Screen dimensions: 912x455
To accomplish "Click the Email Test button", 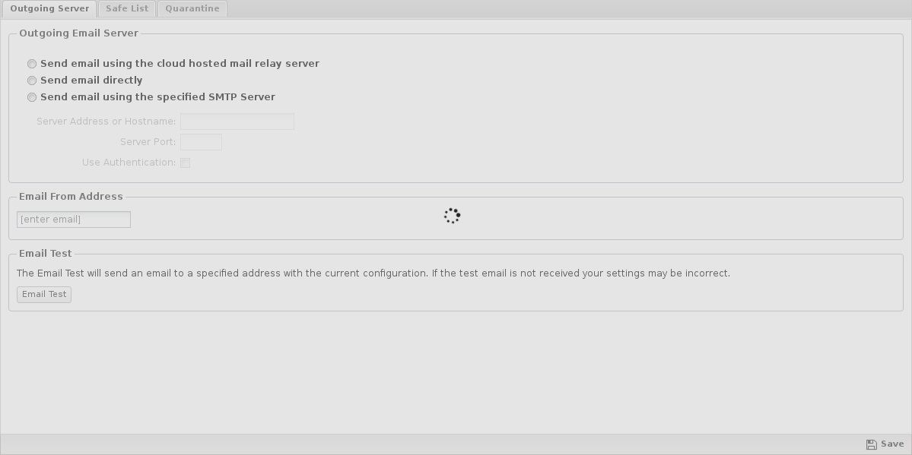I will 44,295.
